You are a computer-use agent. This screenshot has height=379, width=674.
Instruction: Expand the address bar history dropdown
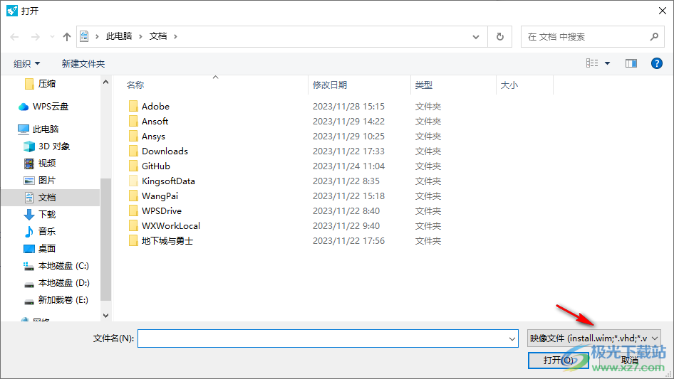(476, 37)
